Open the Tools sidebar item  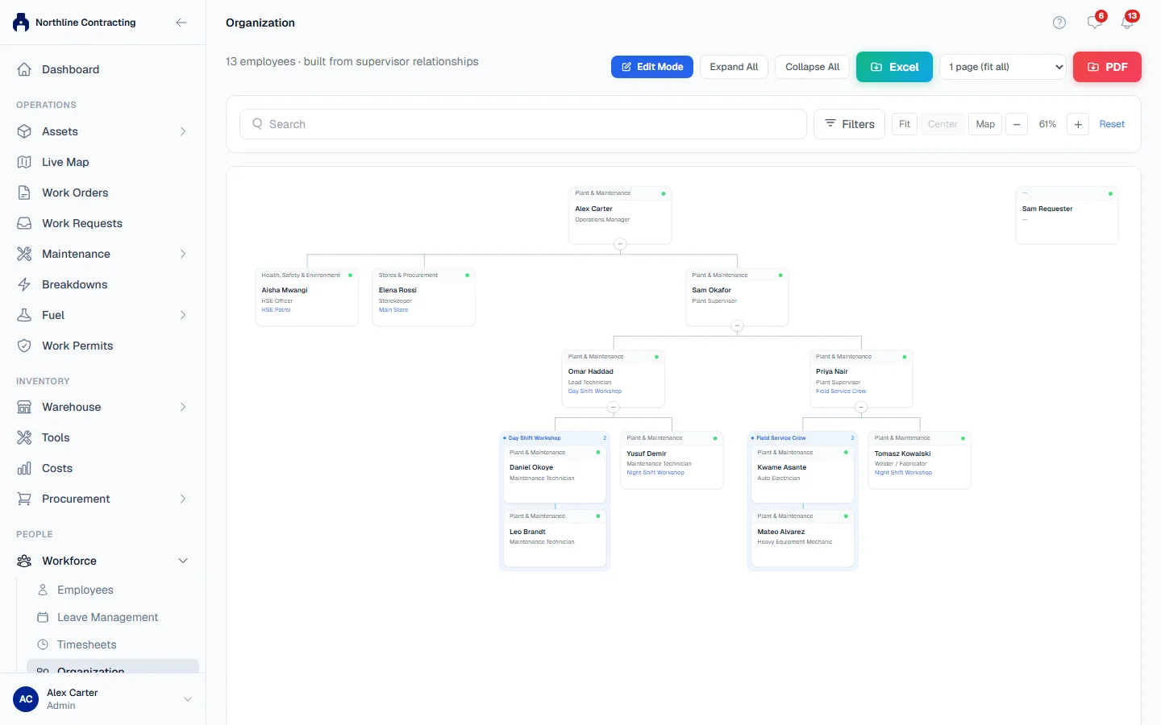click(103, 437)
